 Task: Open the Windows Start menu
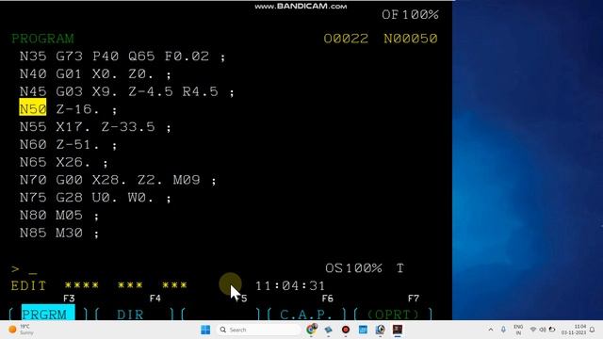(205, 330)
